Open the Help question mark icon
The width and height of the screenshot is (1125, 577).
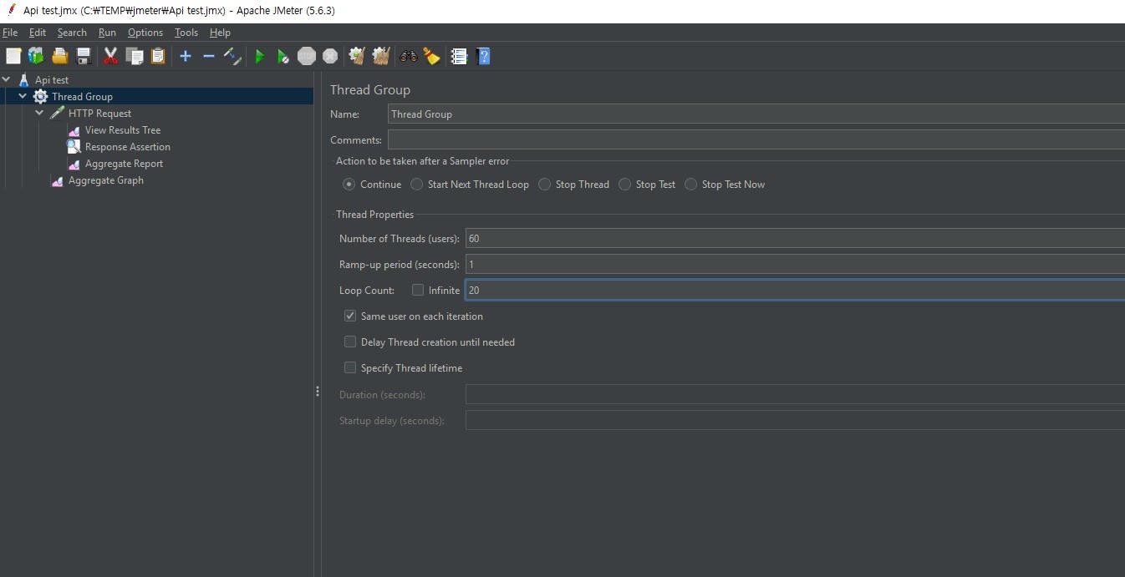click(x=483, y=56)
